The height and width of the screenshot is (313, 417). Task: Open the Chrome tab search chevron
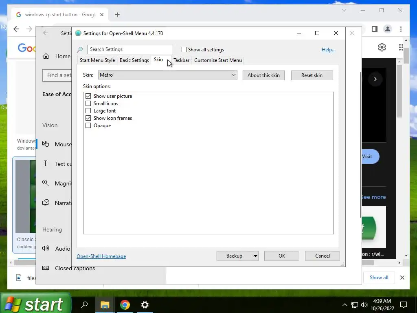pos(344,10)
